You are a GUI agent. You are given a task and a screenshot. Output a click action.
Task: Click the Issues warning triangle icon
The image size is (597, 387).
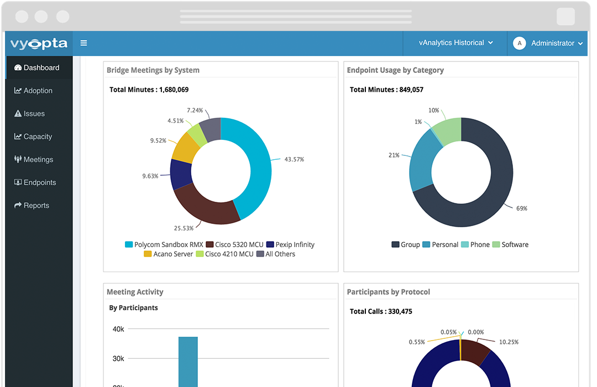click(x=18, y=113)
